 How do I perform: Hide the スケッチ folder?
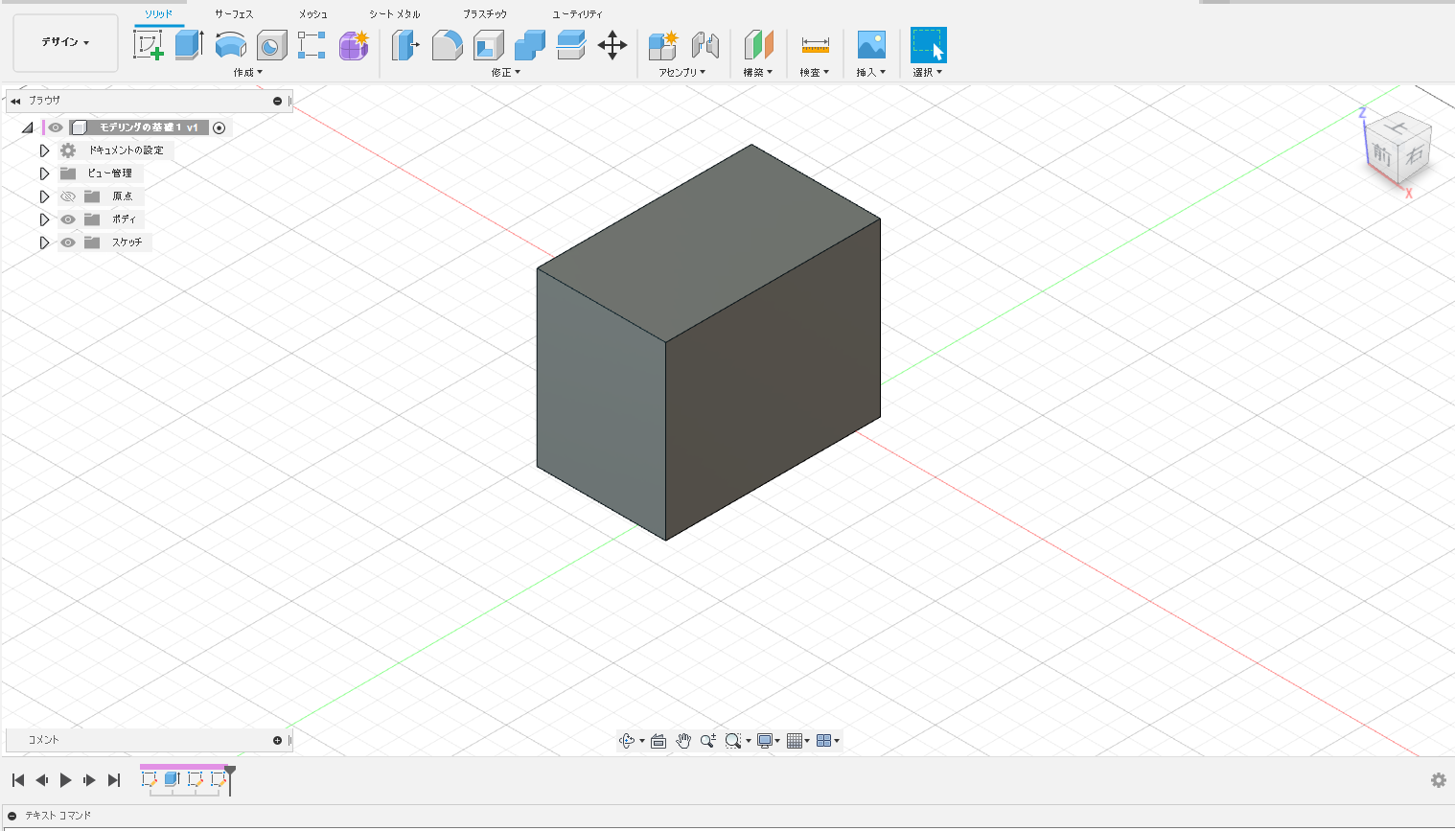(x=68, y=242)
